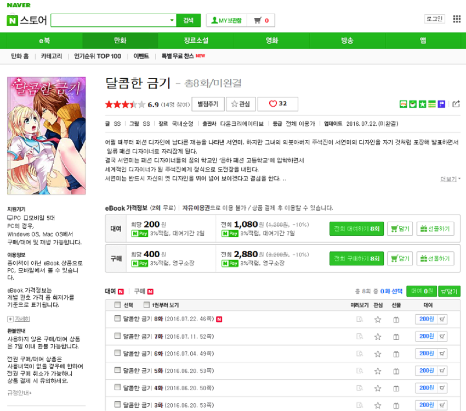This screenshot has width=466, height=411.
Task: Check the box for 달콤한 금기 8화
Action: 117,319
